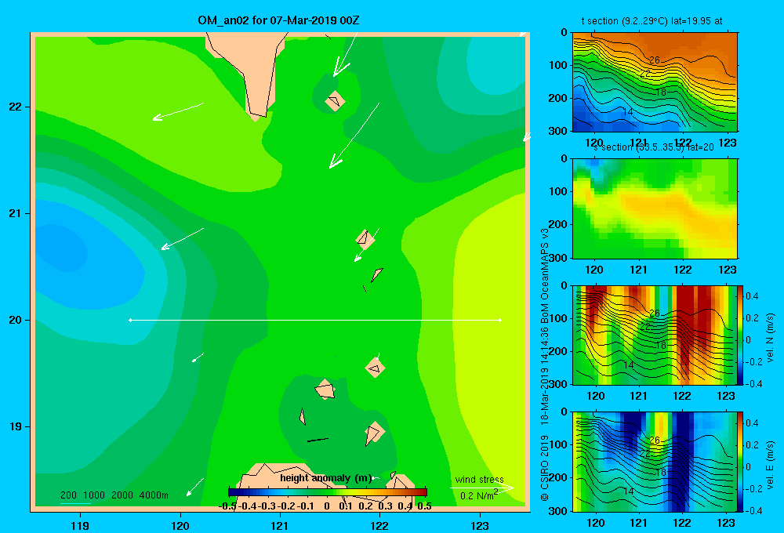Click the 'vel. N (m/s)' axis label
This screenshot has width=784, height=533.
(x=770, y=338)
